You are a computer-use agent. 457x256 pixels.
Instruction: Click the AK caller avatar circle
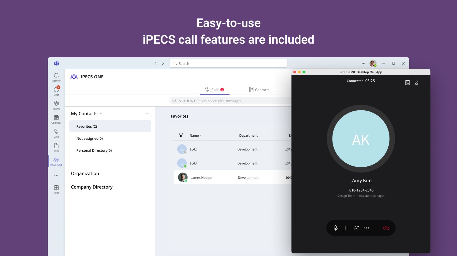coord(361,139)
